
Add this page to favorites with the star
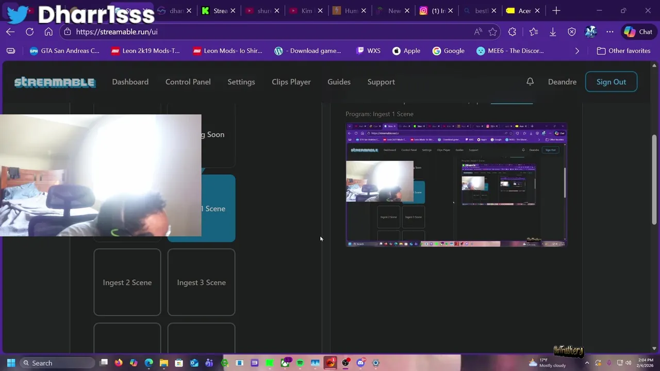point(493,32)
